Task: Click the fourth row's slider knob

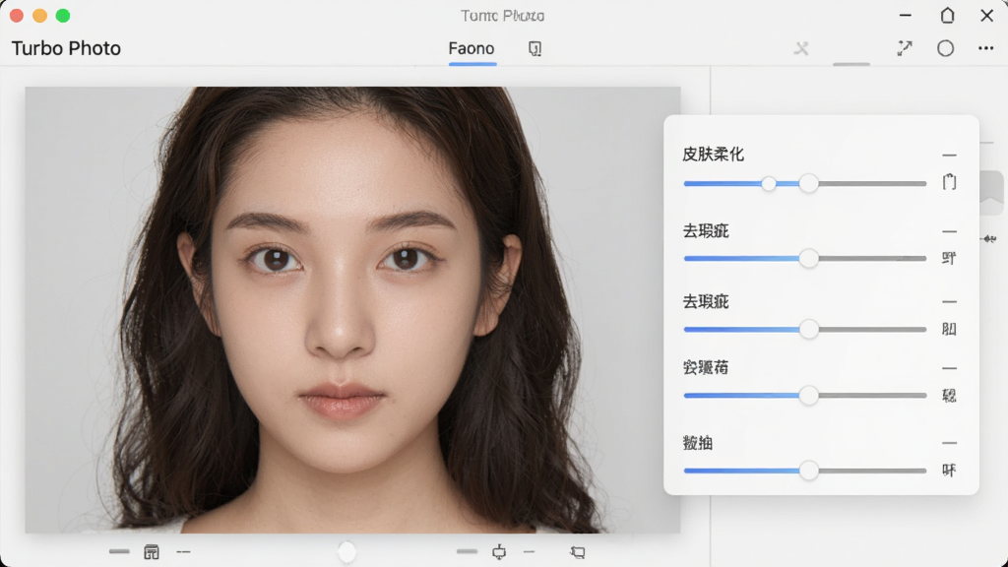Action: (809, 396)
